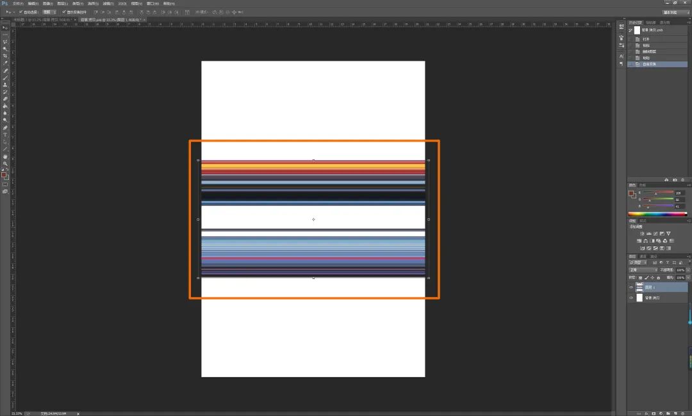Delete layer trash icon in Layers panel
Screen dimensions: 692x416
point(683,413)
